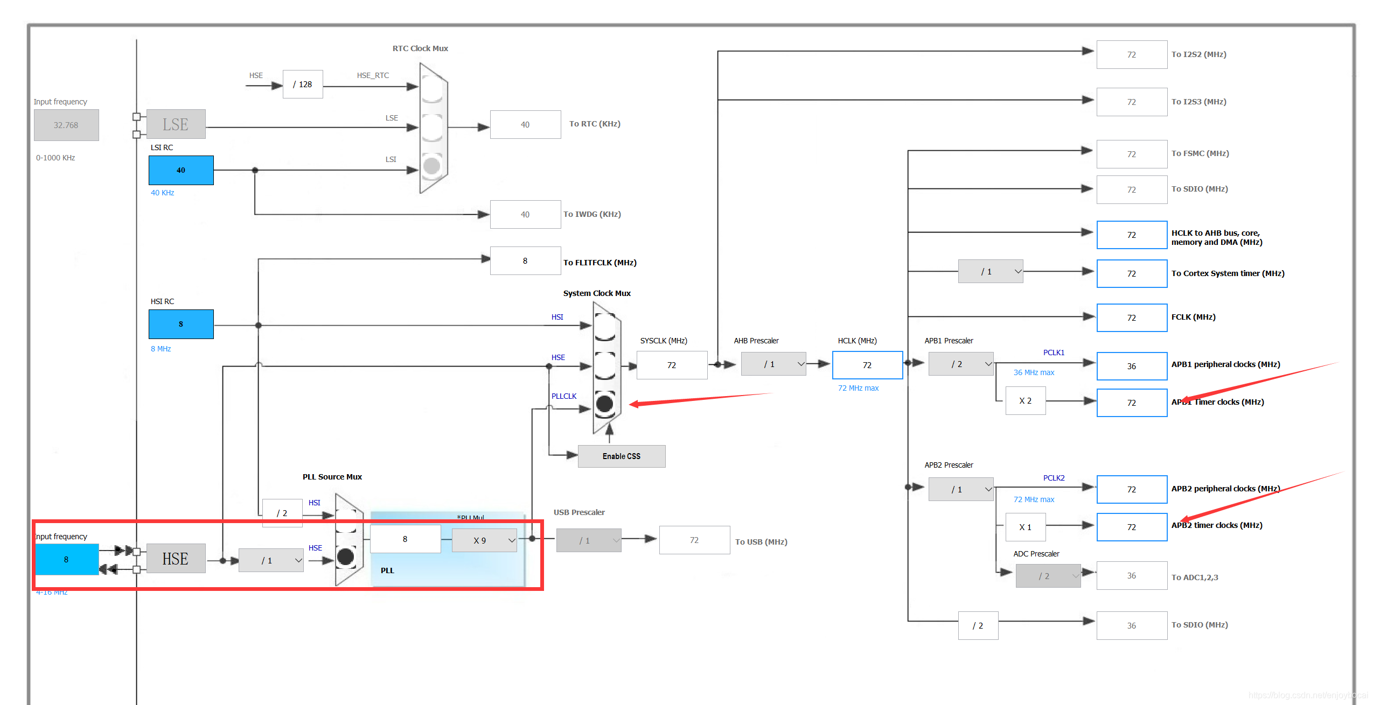Select HSE in PLL Source Mux

346,557
